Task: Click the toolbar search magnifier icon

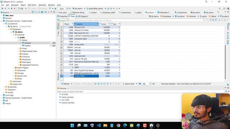Action: 220,9
